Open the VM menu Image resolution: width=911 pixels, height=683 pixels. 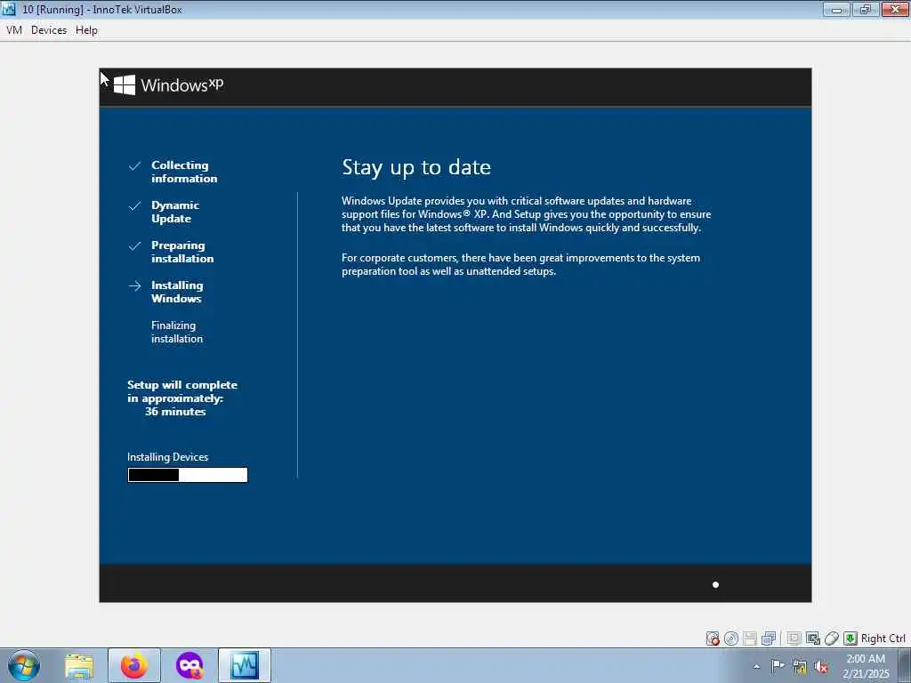tap(14, 30)
